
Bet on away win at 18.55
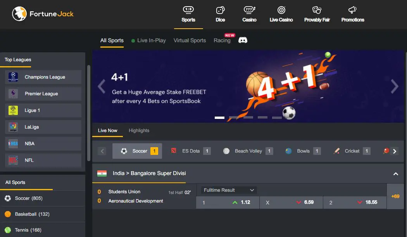(355, 202)
